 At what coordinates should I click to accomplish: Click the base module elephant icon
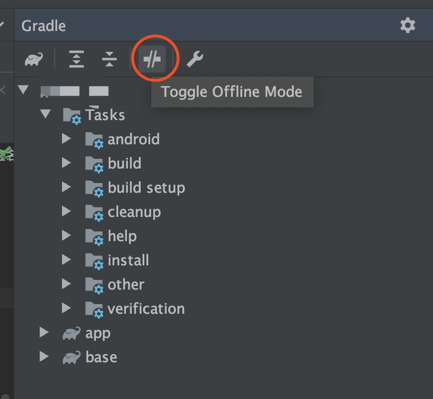point(72,357)
